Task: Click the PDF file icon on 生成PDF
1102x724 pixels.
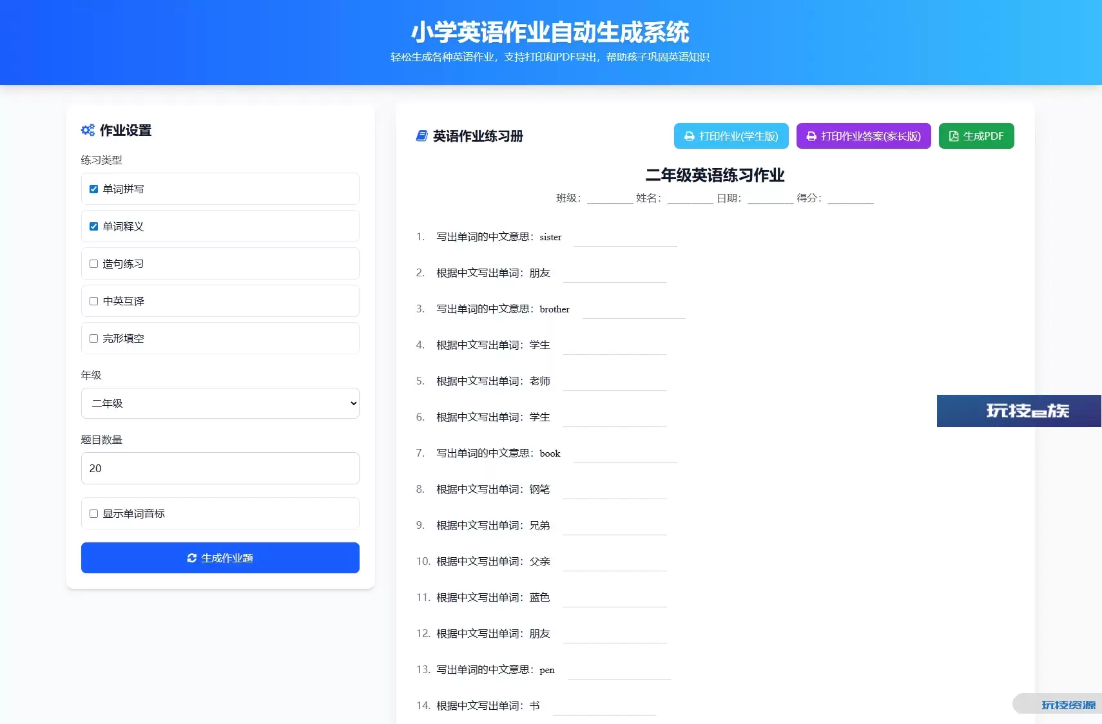Action: point(953,137)
